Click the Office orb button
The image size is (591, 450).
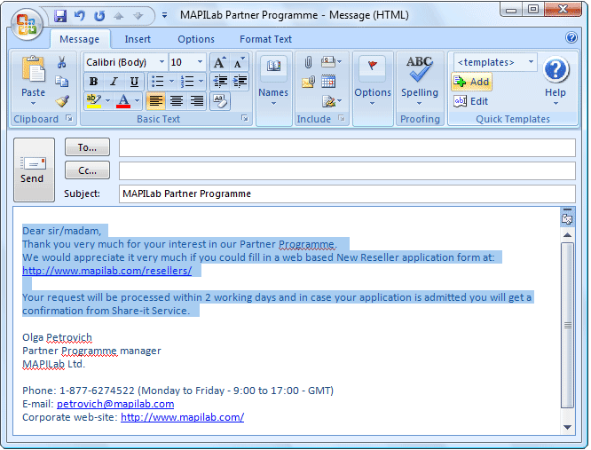point(27,24)
